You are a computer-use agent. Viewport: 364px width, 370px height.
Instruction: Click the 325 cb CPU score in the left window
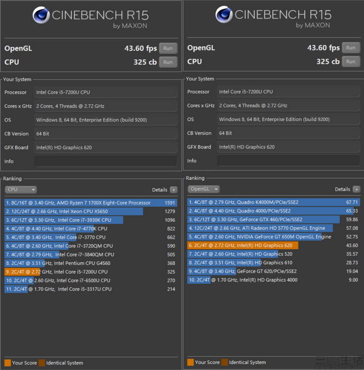coord(145,62)
